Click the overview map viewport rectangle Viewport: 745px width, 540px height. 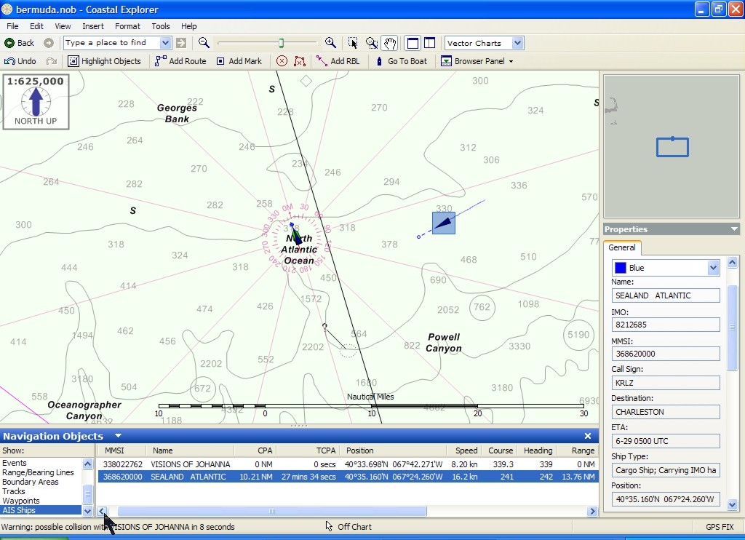click(672, 147)
